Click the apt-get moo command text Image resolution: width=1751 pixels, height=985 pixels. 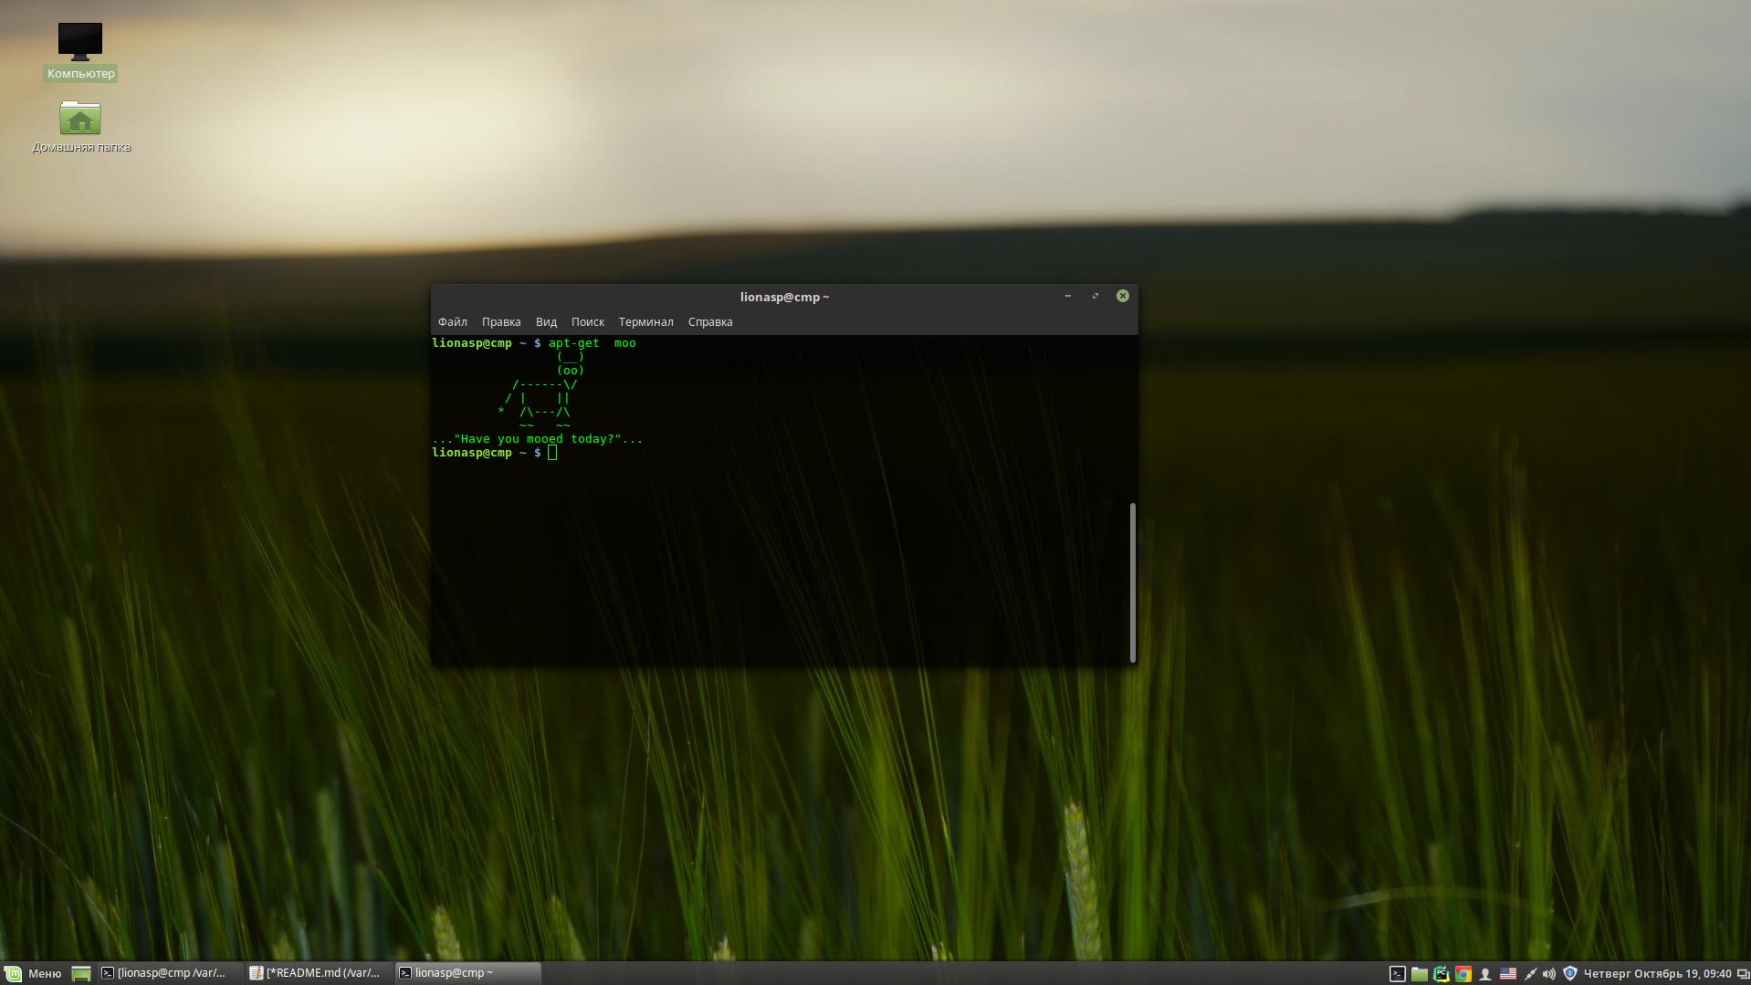click(x=592, y=343)
